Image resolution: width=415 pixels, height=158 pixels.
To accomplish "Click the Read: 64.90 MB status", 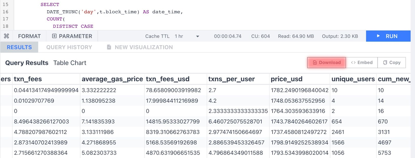I will coord(296,36).
